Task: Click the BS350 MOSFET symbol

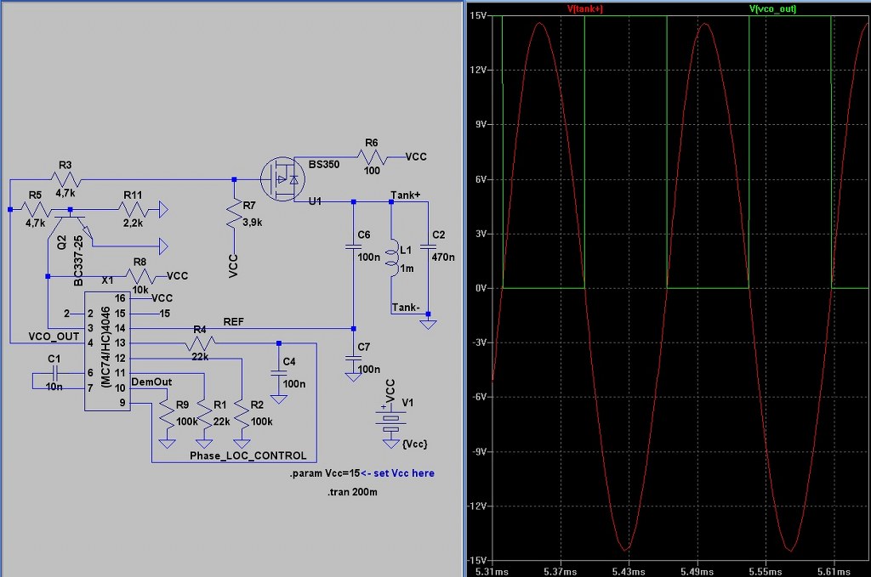Action: [283, 179]
